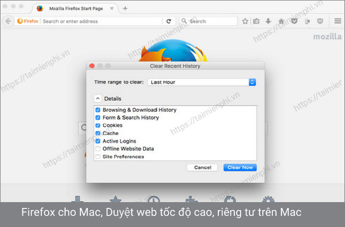Click the 'Time range to clear:' label
The height and width of the screenshot is (227, 345).
point(119,82)
